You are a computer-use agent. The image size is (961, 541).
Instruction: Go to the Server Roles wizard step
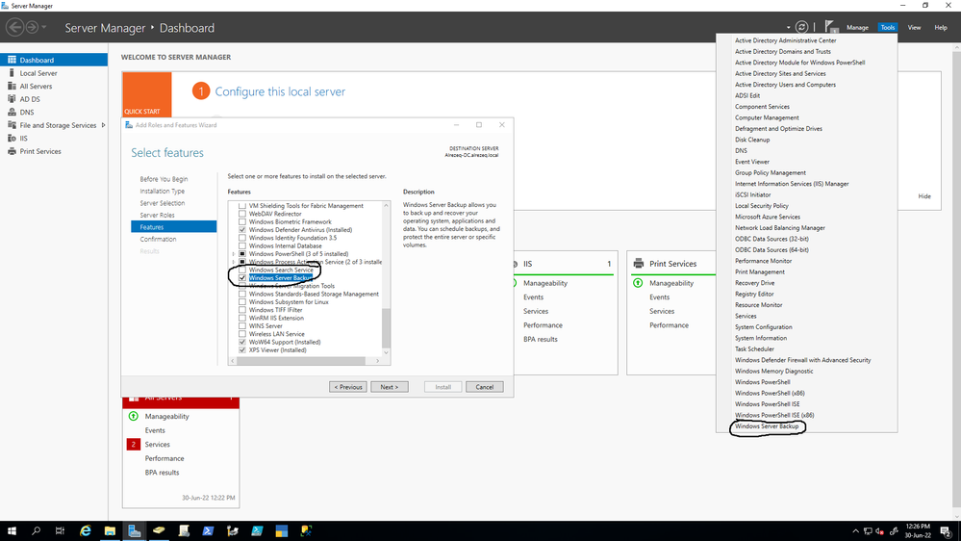157,215
